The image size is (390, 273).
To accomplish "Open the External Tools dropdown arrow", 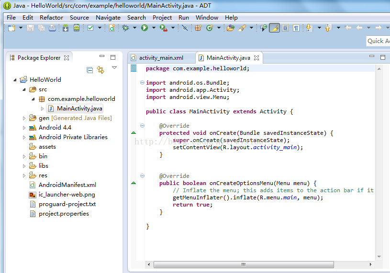I will click(173, 28).
